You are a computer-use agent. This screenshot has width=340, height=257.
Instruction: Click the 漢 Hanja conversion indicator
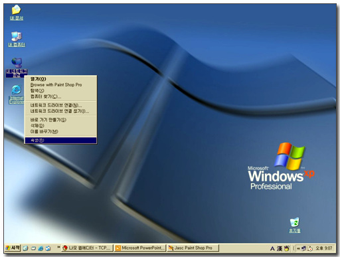click(x=280, y=248)
